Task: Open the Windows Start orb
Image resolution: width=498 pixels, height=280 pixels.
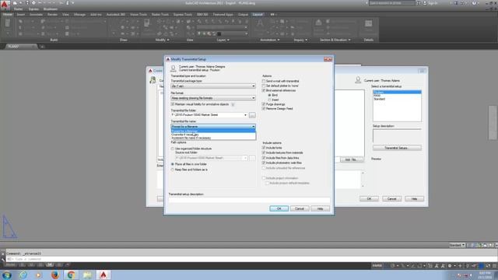Action: (x=7, y=275)
